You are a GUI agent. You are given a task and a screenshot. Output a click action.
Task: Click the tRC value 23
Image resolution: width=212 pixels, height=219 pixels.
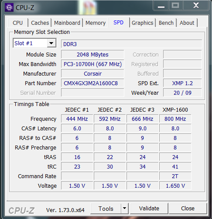click(x=77, y=166)
